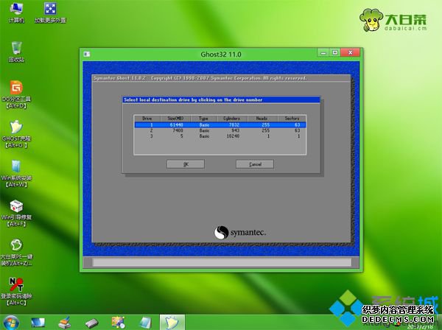Launch DG分区工具 partition tool icon
Screen dimensions: 442x330
[x=16, y=94]
